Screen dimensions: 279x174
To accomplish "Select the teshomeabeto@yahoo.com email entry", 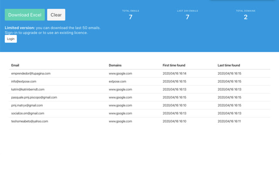I will click(x=30, y=121).
